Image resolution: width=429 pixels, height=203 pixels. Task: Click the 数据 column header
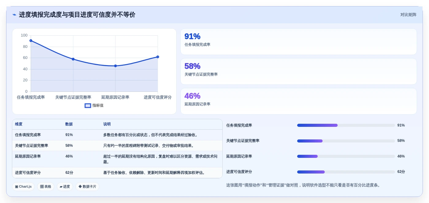[x=69, y=124]
